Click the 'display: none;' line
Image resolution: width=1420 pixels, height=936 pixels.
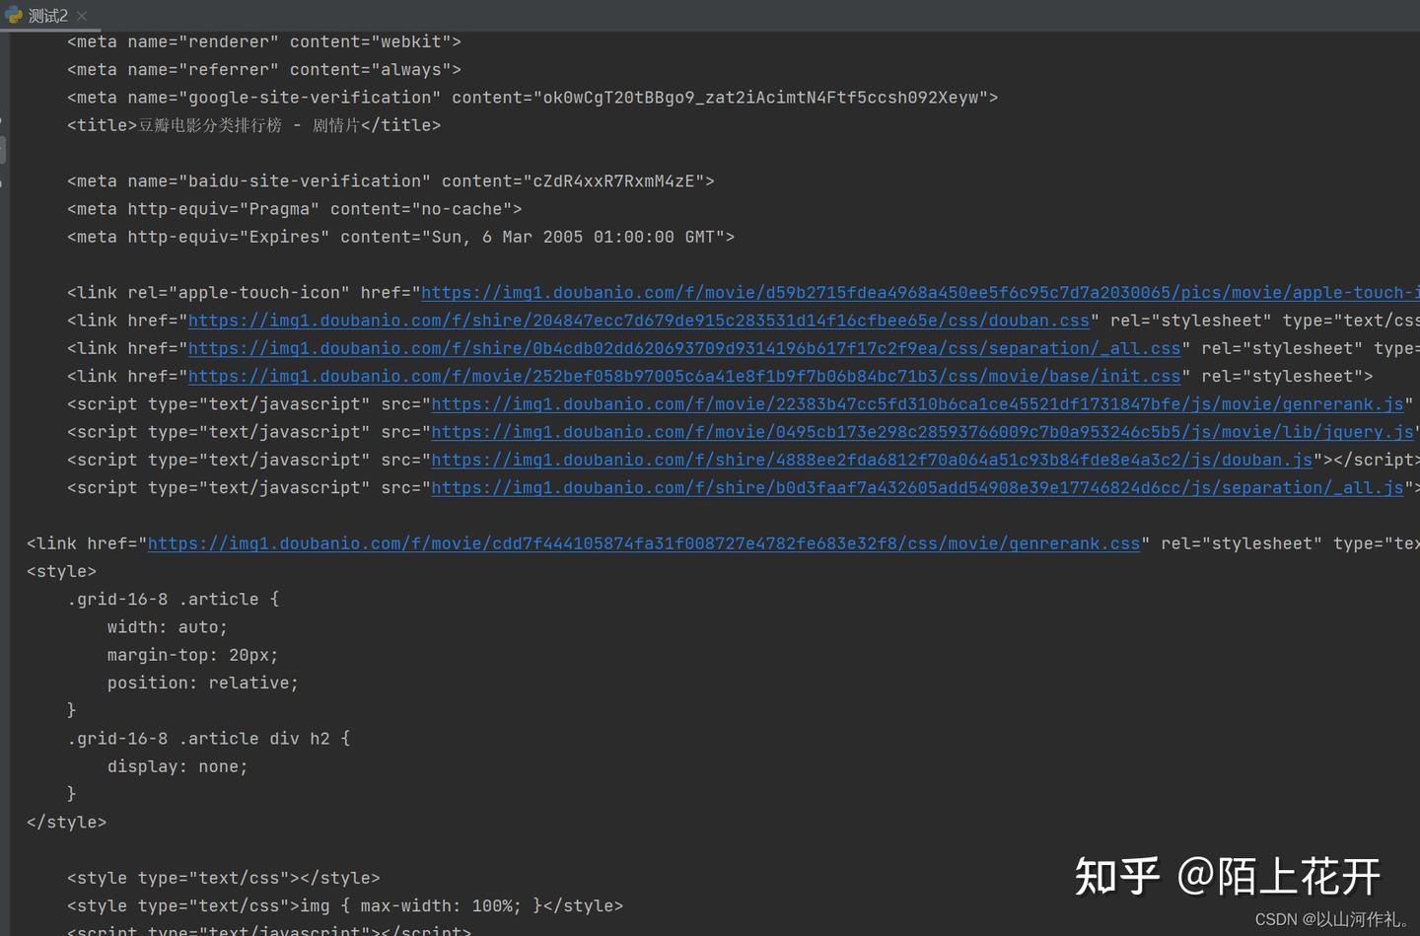pyautogui.click(x=177, y=766)
